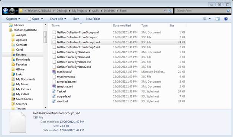The height and width of the screenshot is (137, 233).
Task: Click the Open toolbar button
Action: coord(33,19)
